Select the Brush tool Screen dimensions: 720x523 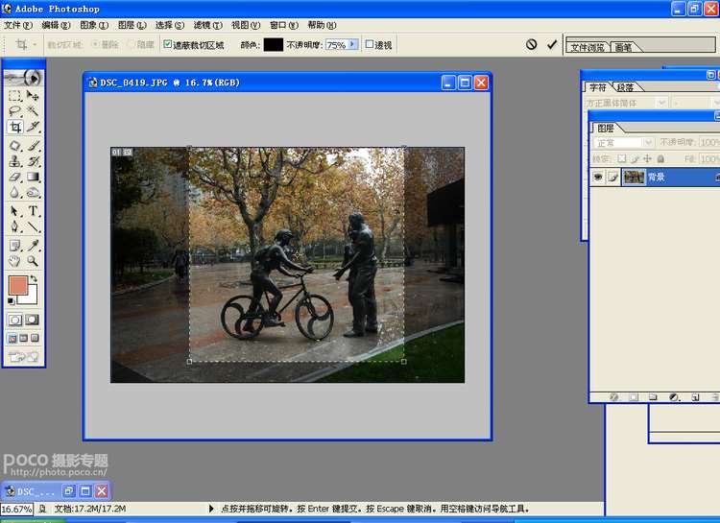32,146
